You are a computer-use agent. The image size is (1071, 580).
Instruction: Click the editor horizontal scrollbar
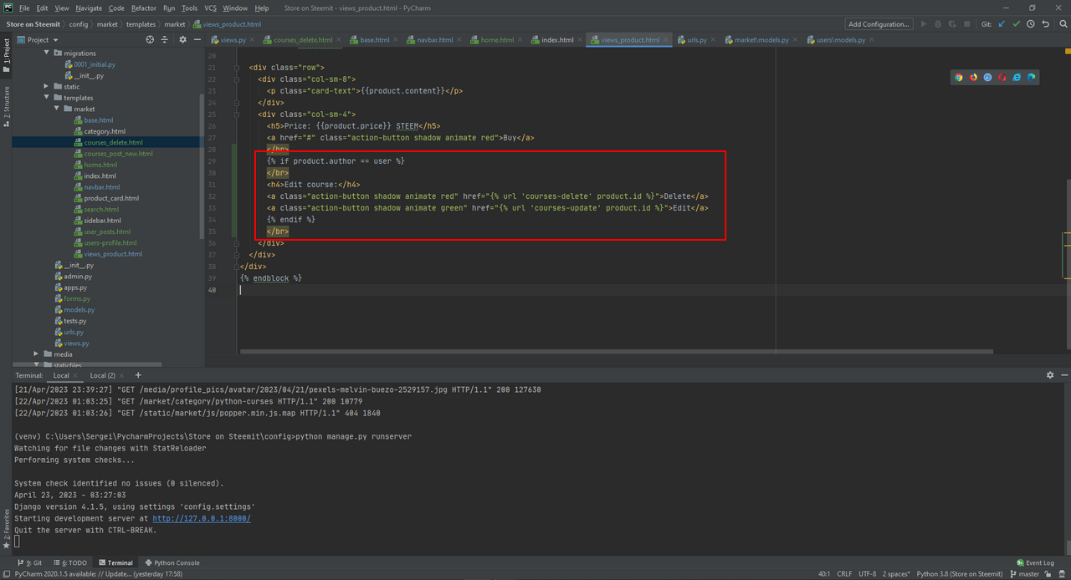(x=615, y=352)
